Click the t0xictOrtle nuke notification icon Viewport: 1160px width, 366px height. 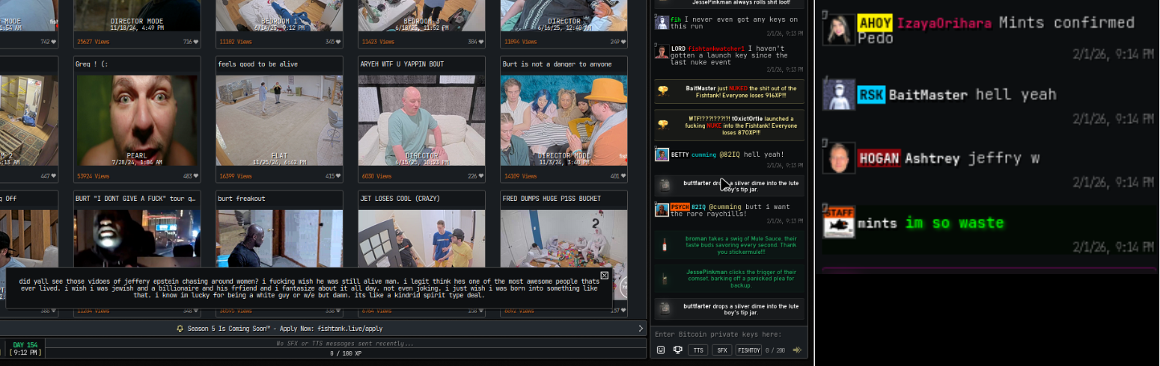(x=662, y=123)
